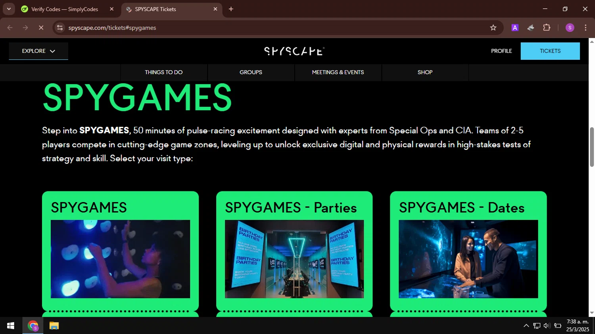
Task: Bookmark this page with the star
Action: coord(493,28)
